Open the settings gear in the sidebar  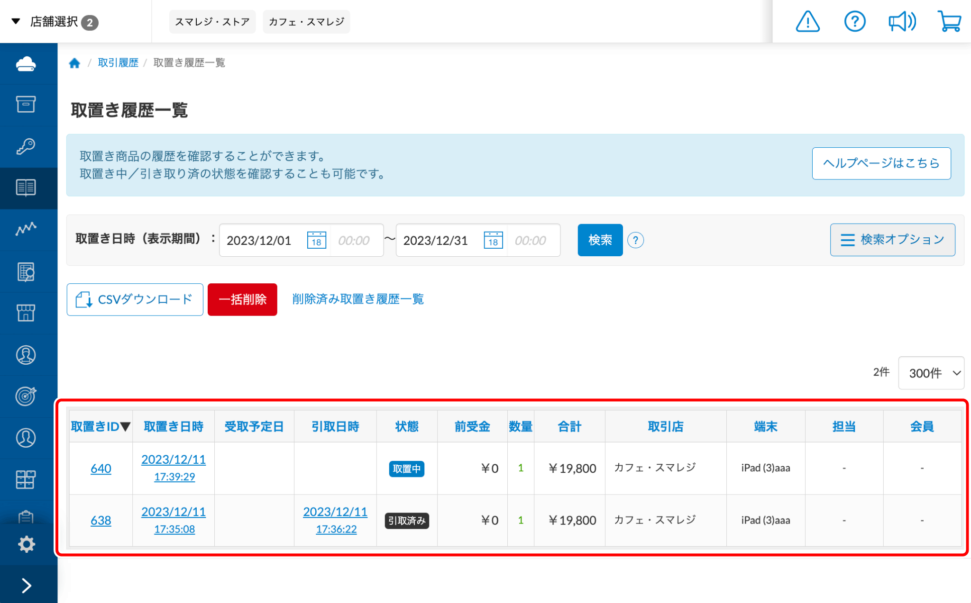click(x=26, y=544)
